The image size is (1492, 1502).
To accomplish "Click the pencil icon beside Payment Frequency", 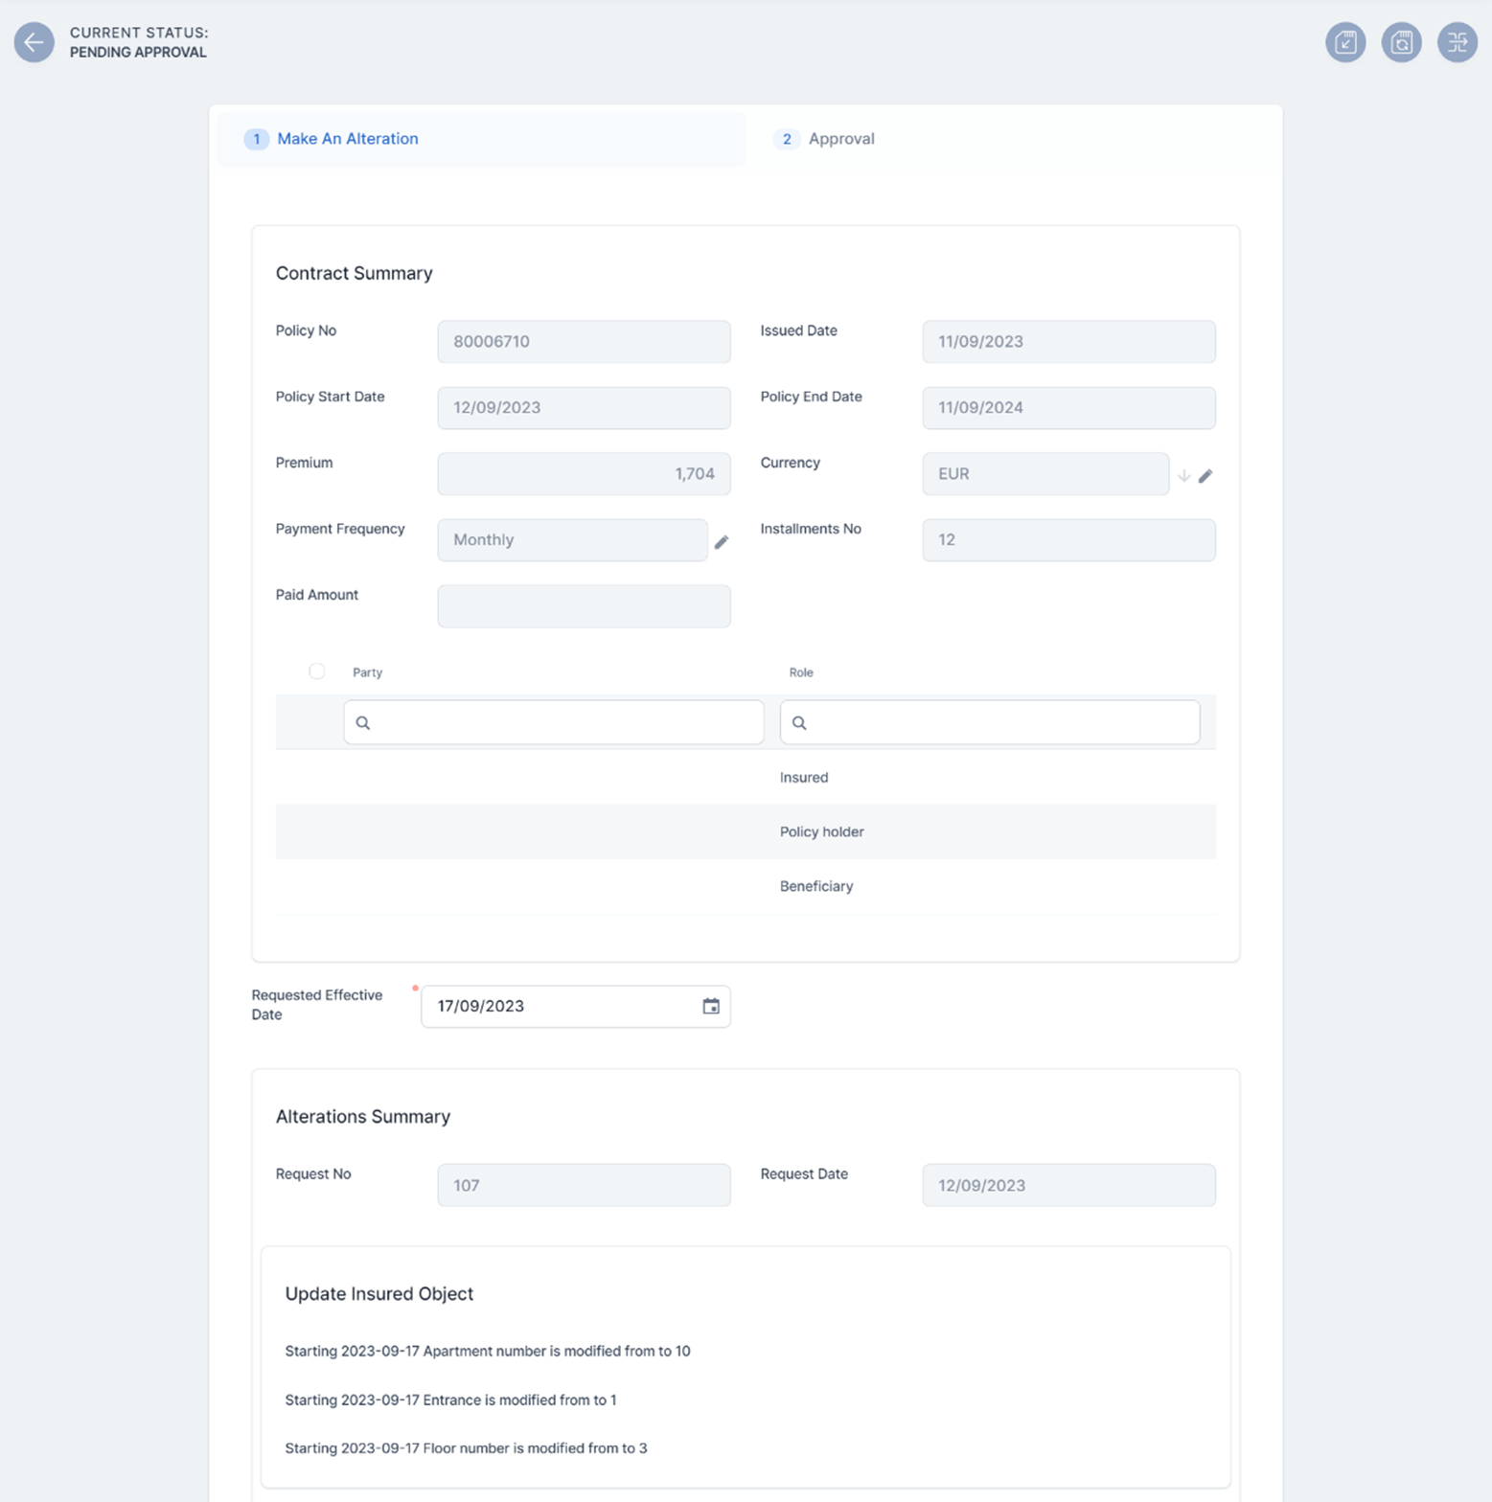I will (x=722, y=542).
